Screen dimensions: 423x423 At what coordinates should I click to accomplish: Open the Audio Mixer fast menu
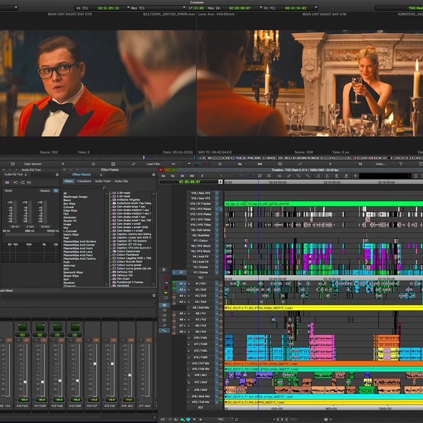pyautogui.click(x=154, y=295)
